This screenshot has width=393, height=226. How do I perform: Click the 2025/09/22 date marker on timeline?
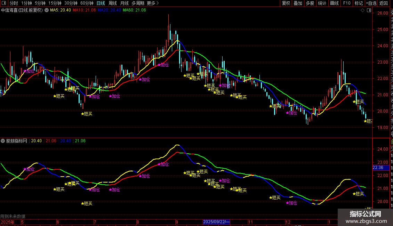tap(216, 221)
